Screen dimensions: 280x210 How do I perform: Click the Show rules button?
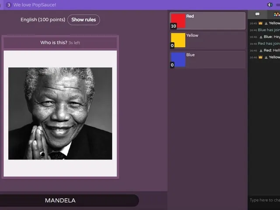(84, 20)
